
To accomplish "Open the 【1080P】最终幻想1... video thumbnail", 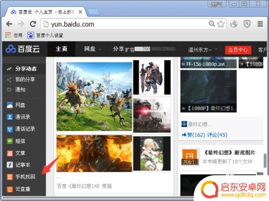I will point(208,91).
